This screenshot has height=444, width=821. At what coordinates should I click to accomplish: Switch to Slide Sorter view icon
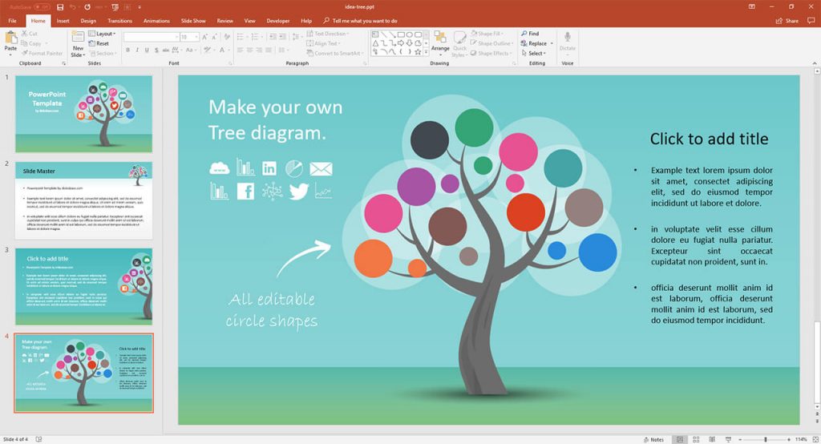pos(696,439)
